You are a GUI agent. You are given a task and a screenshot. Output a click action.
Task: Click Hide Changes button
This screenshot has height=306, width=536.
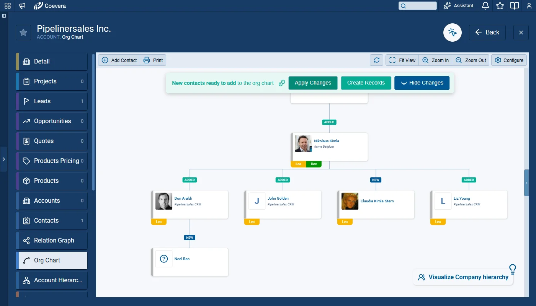click(422, 83)
